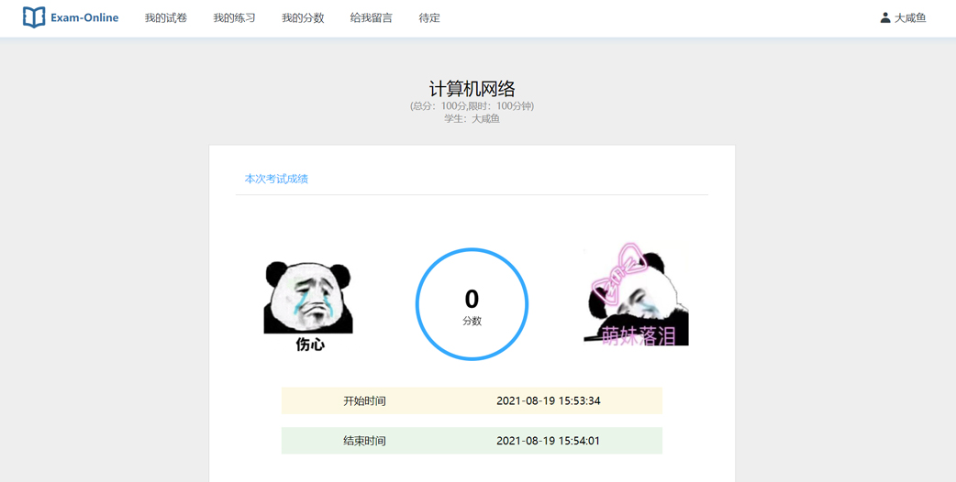
Task: Click the end time 2021-08-19 15:54:01 value
Action: 548,441
